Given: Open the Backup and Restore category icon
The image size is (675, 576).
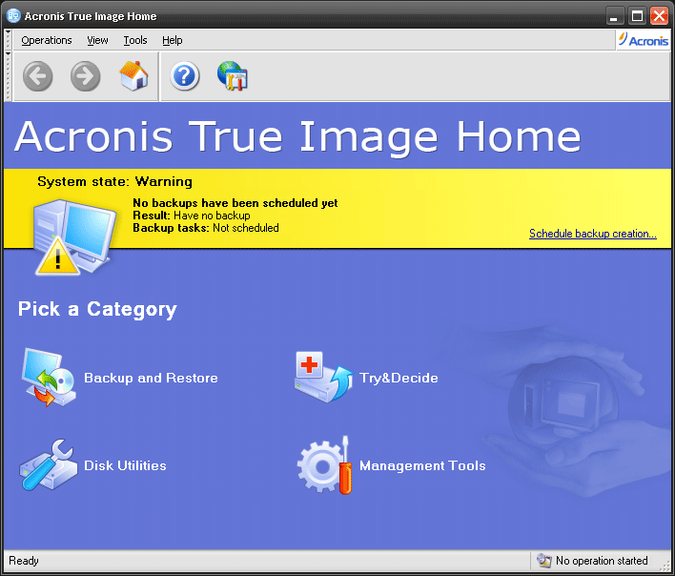Looking at the screenshot, I should point(49,378).
